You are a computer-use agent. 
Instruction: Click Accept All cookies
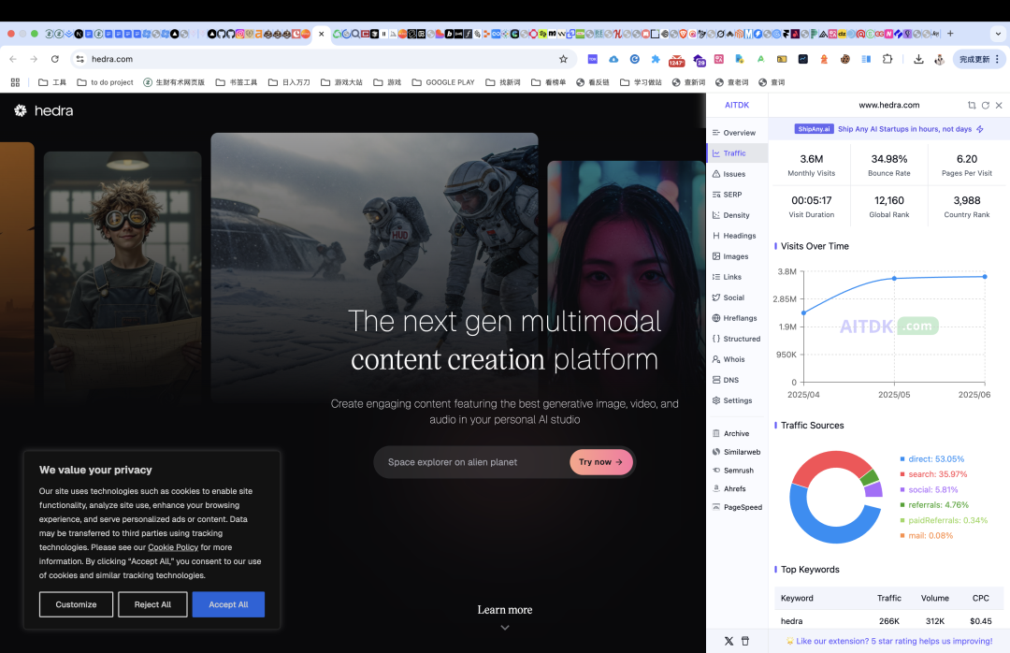pyautogui.click(x=228, y=604)
